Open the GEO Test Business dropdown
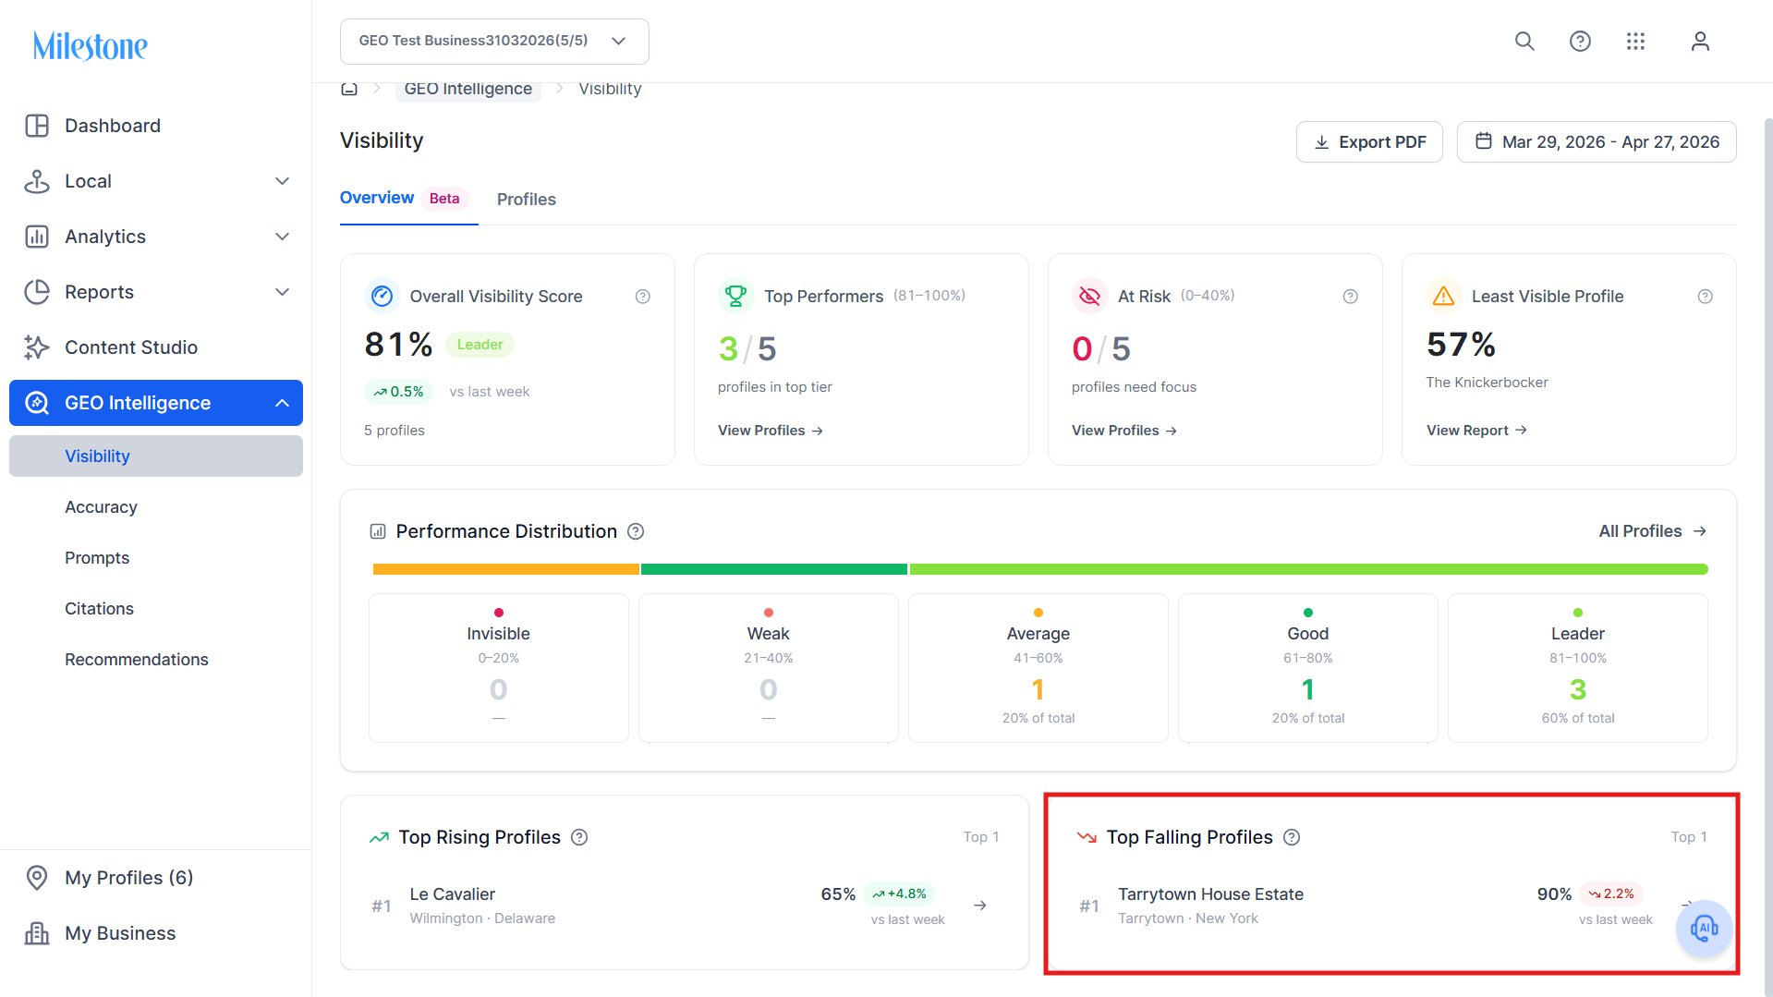 [494, 42]
